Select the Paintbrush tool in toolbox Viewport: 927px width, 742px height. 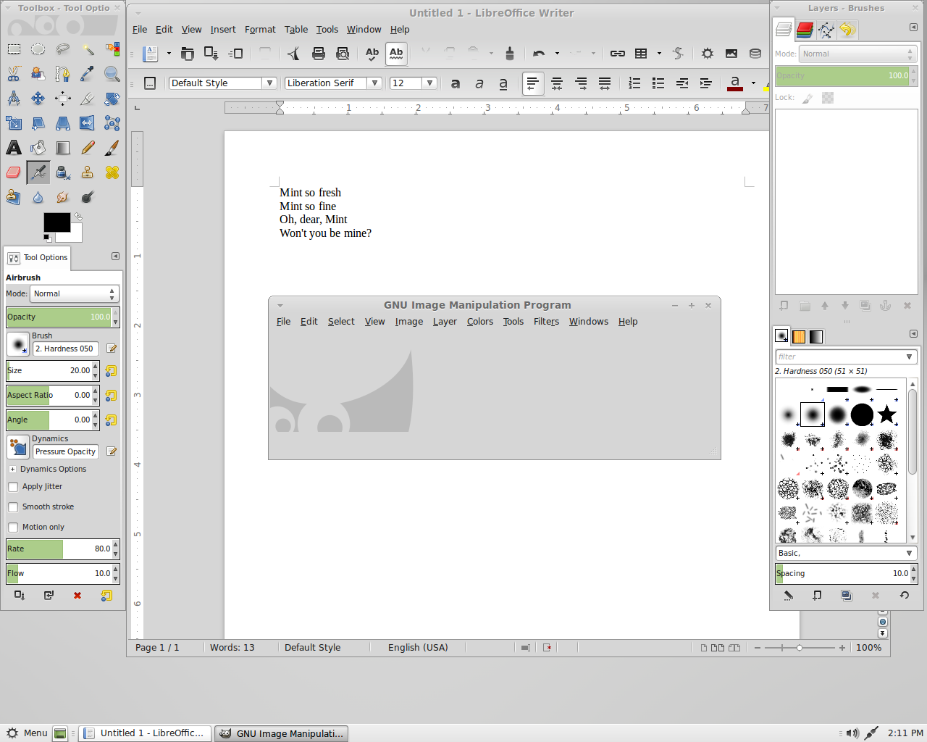(112, 148)
